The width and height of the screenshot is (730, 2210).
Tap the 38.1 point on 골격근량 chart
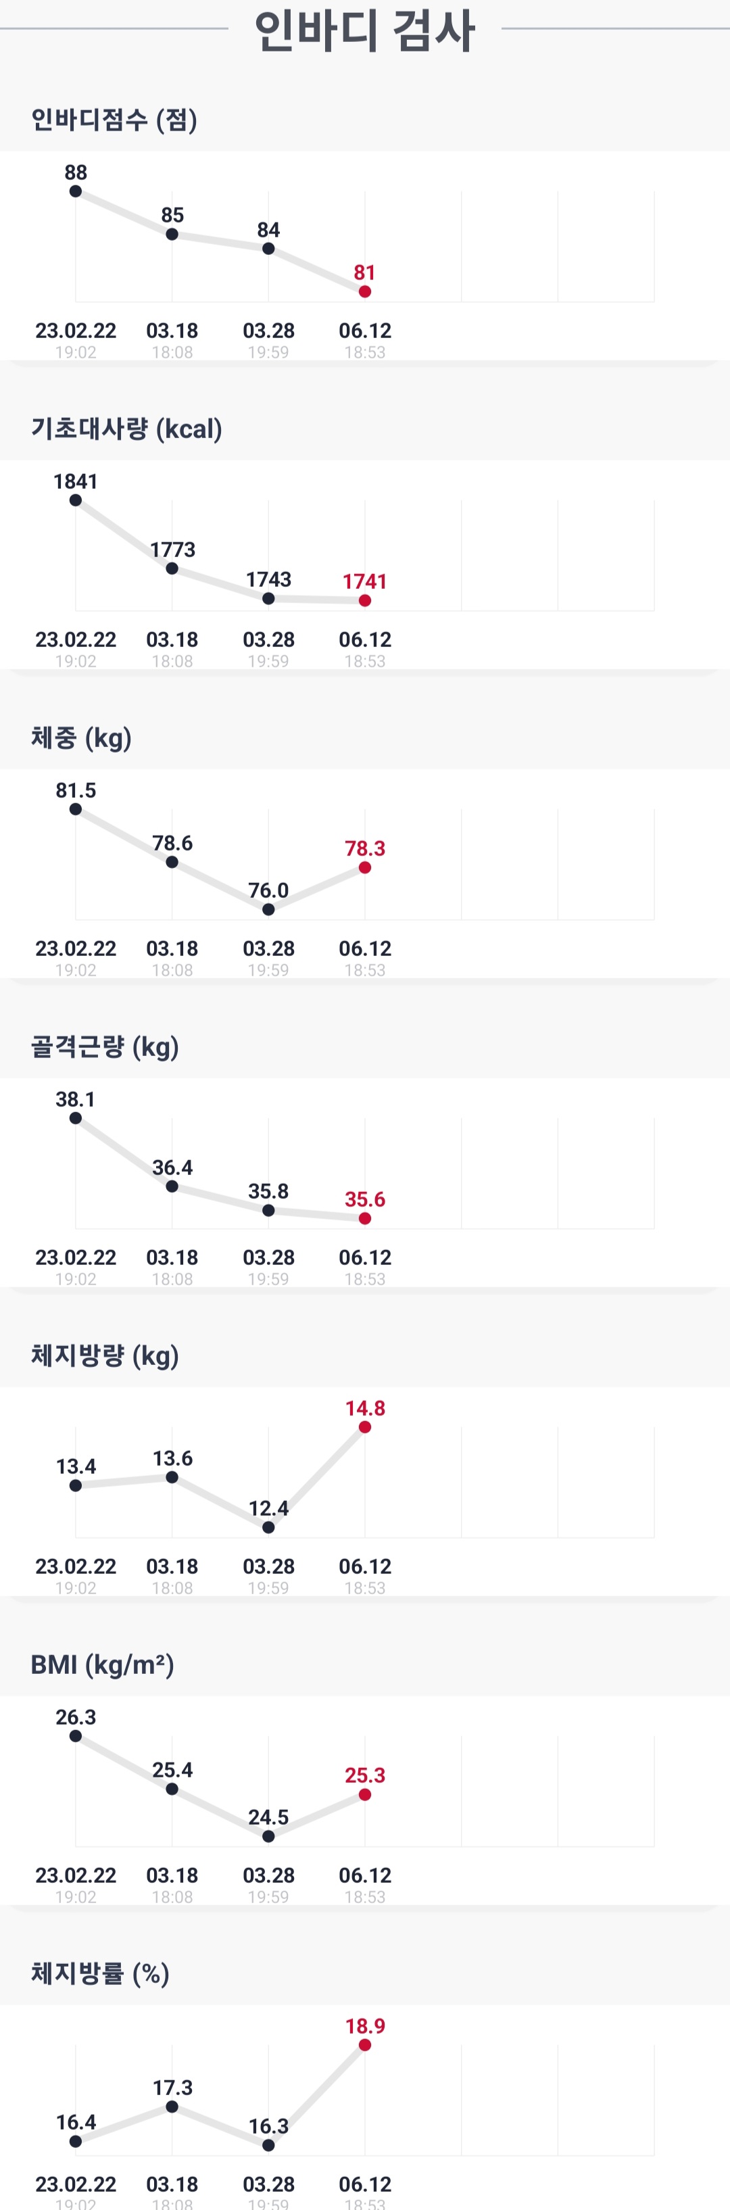point(76,1118)
